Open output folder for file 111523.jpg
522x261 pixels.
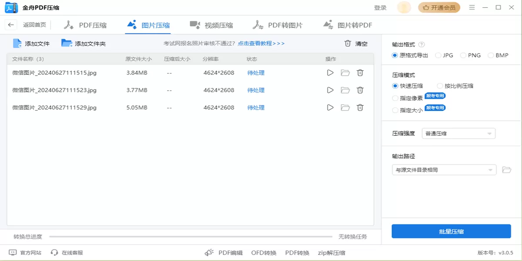point(345,90)
